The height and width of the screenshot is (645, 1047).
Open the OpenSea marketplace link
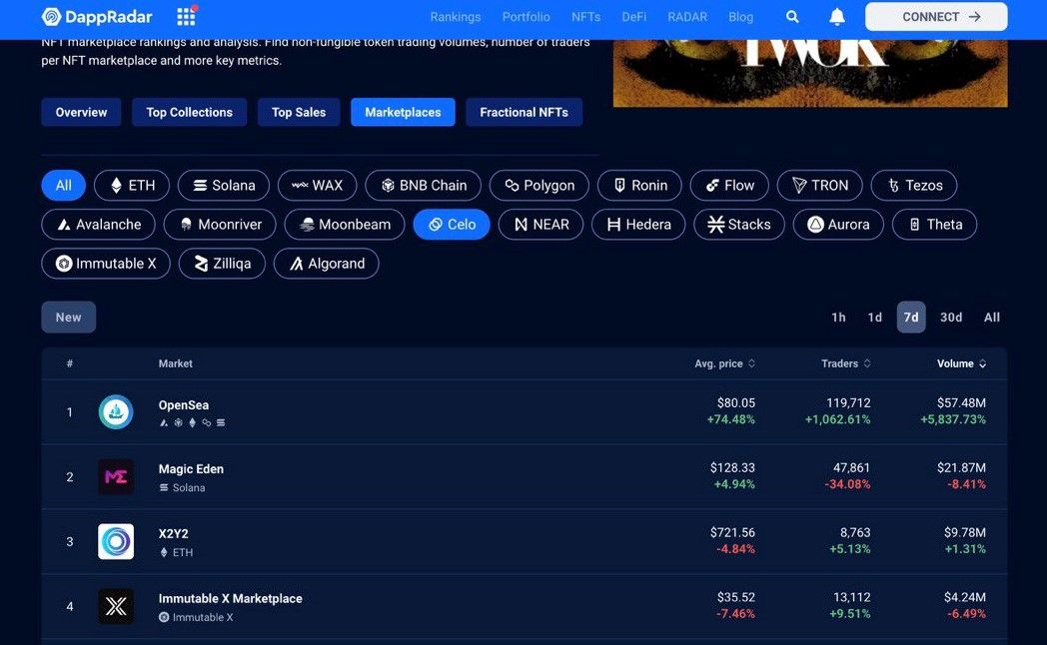tap(184, 405)
